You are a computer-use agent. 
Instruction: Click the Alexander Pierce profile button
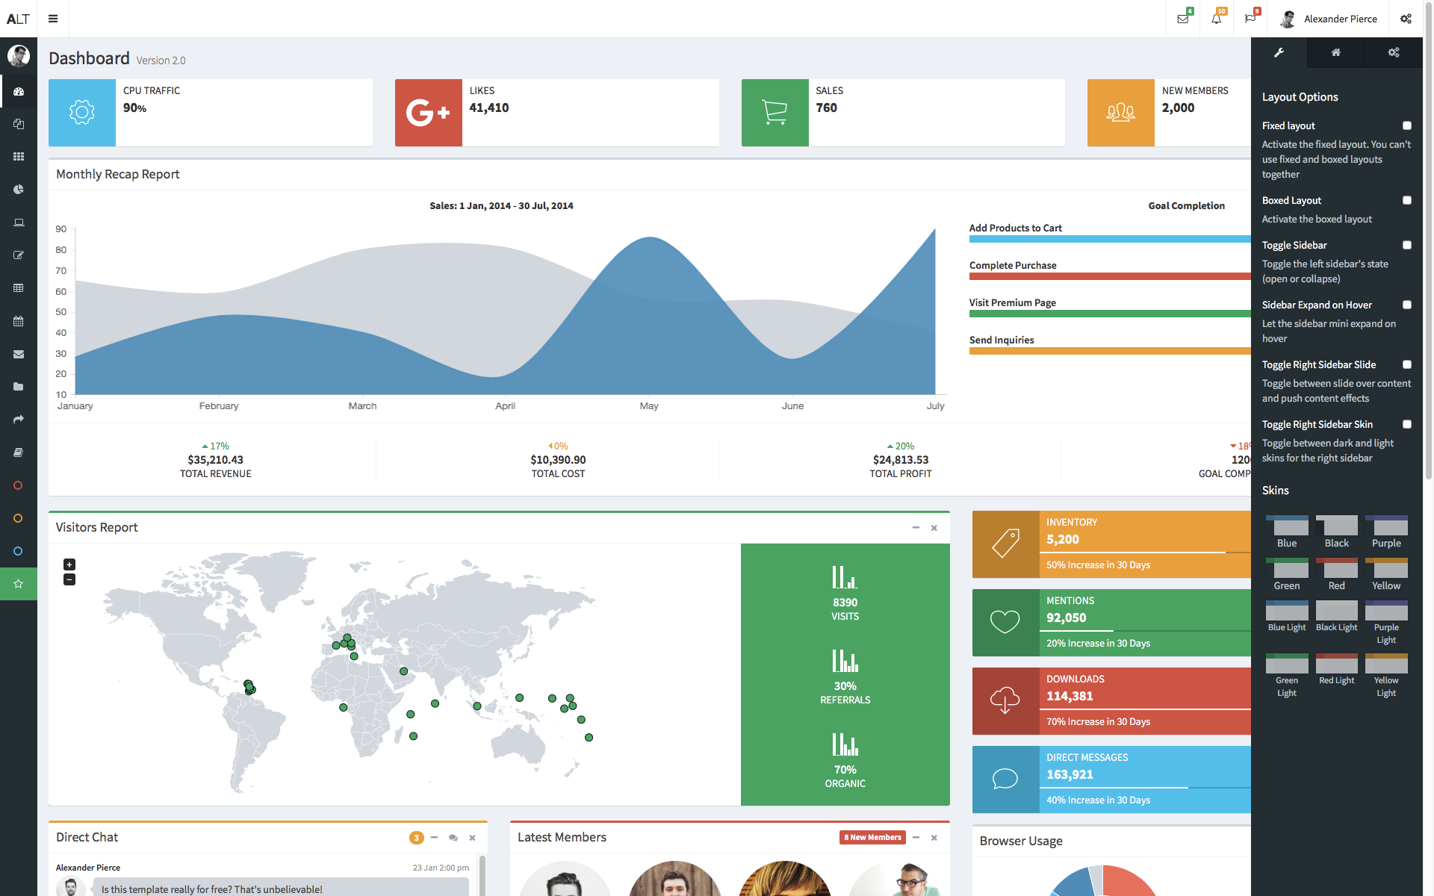[1332, 18]
